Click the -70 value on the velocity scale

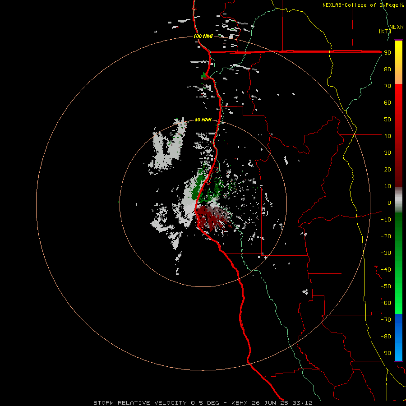[x=386, y=320]
